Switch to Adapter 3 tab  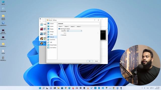73,26
